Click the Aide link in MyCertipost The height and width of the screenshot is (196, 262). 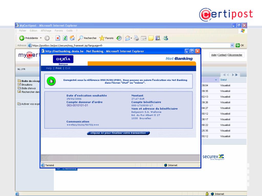point(214,55)
